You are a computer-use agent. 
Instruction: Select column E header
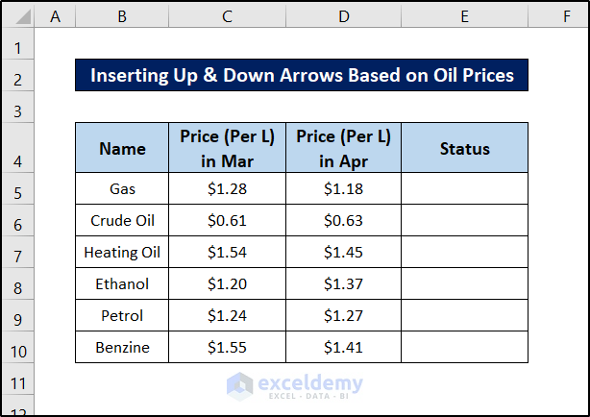coord(464,16)
